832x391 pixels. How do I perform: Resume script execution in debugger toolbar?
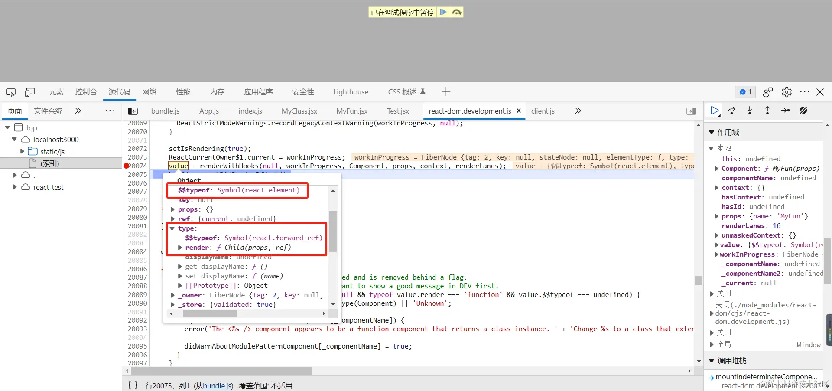[x=715, y=111]
